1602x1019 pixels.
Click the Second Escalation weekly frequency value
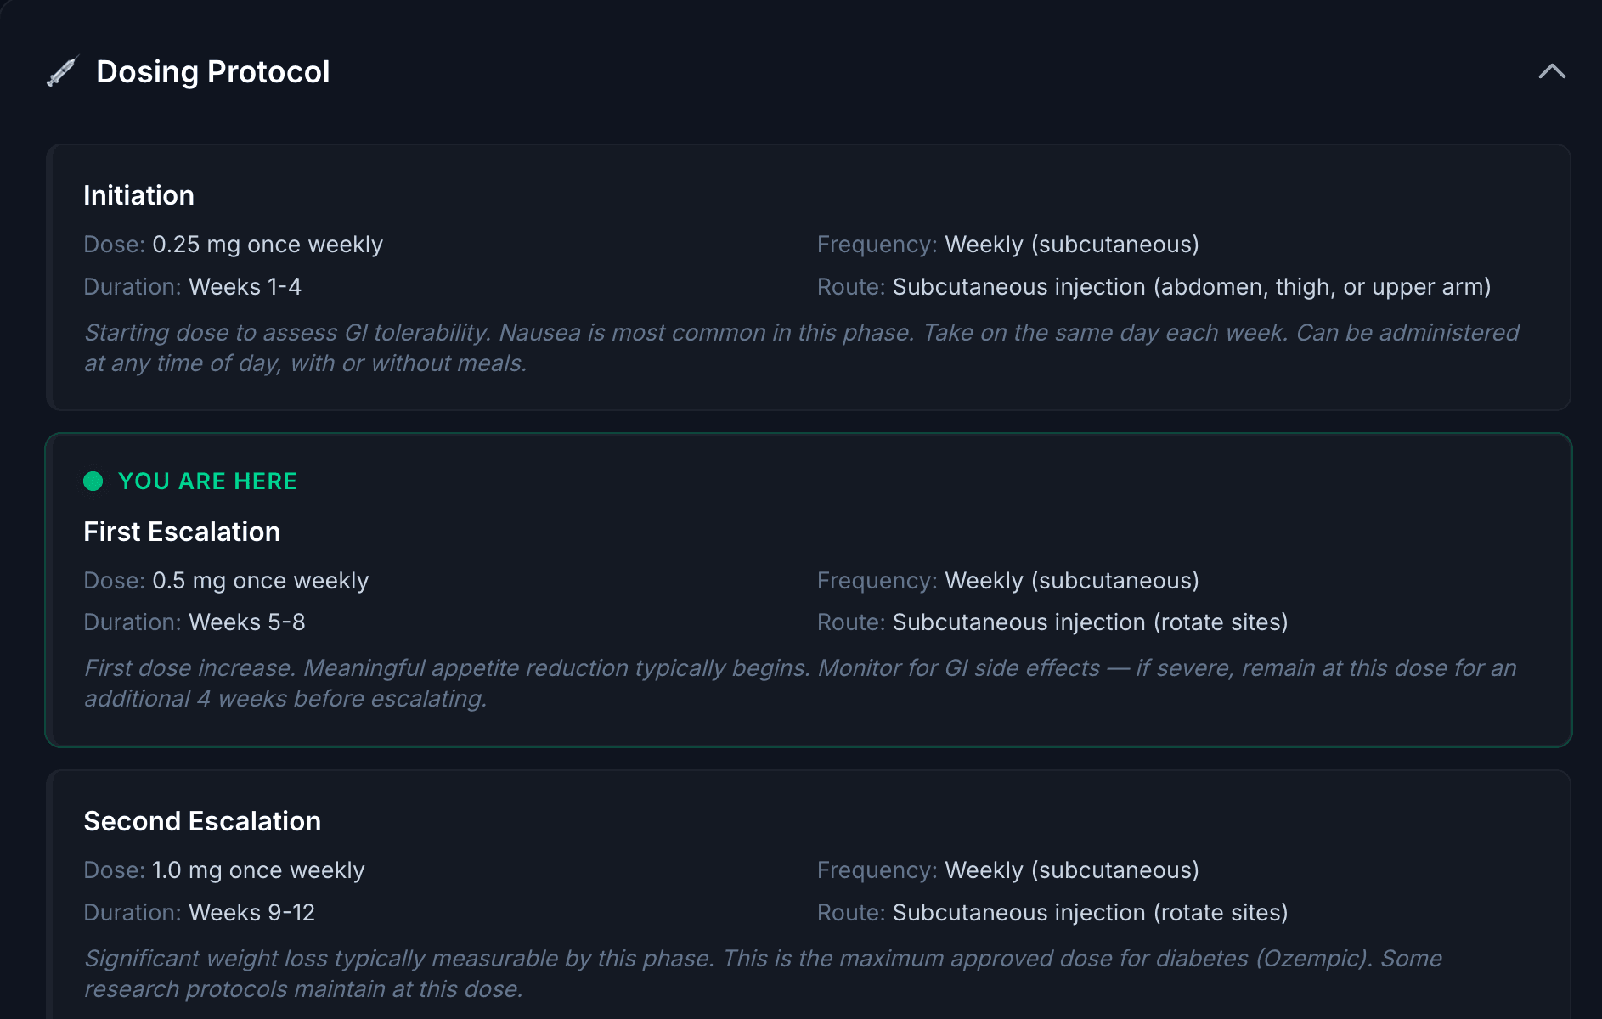1071,870
